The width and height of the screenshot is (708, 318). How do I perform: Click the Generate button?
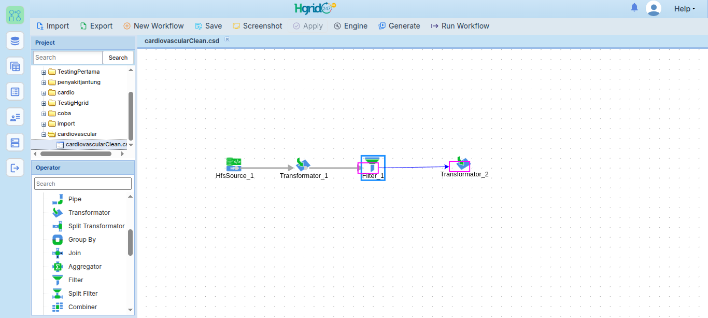[399, 26]
